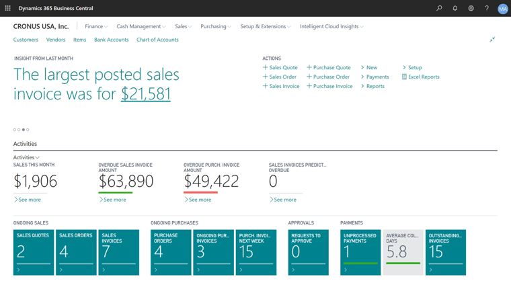This screenshot has width=511, height=287.
Task: Open the Finance menu
Action: coord(96,26)
